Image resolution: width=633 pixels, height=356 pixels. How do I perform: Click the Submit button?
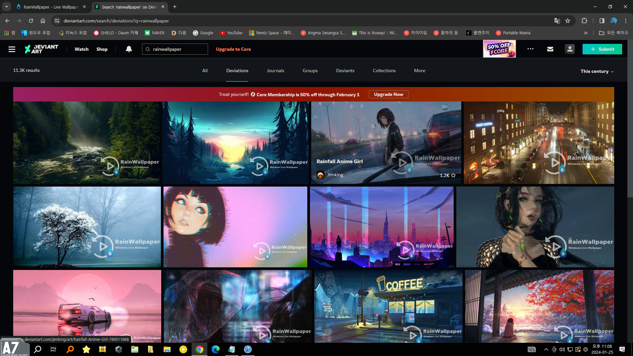click(602, 49)
